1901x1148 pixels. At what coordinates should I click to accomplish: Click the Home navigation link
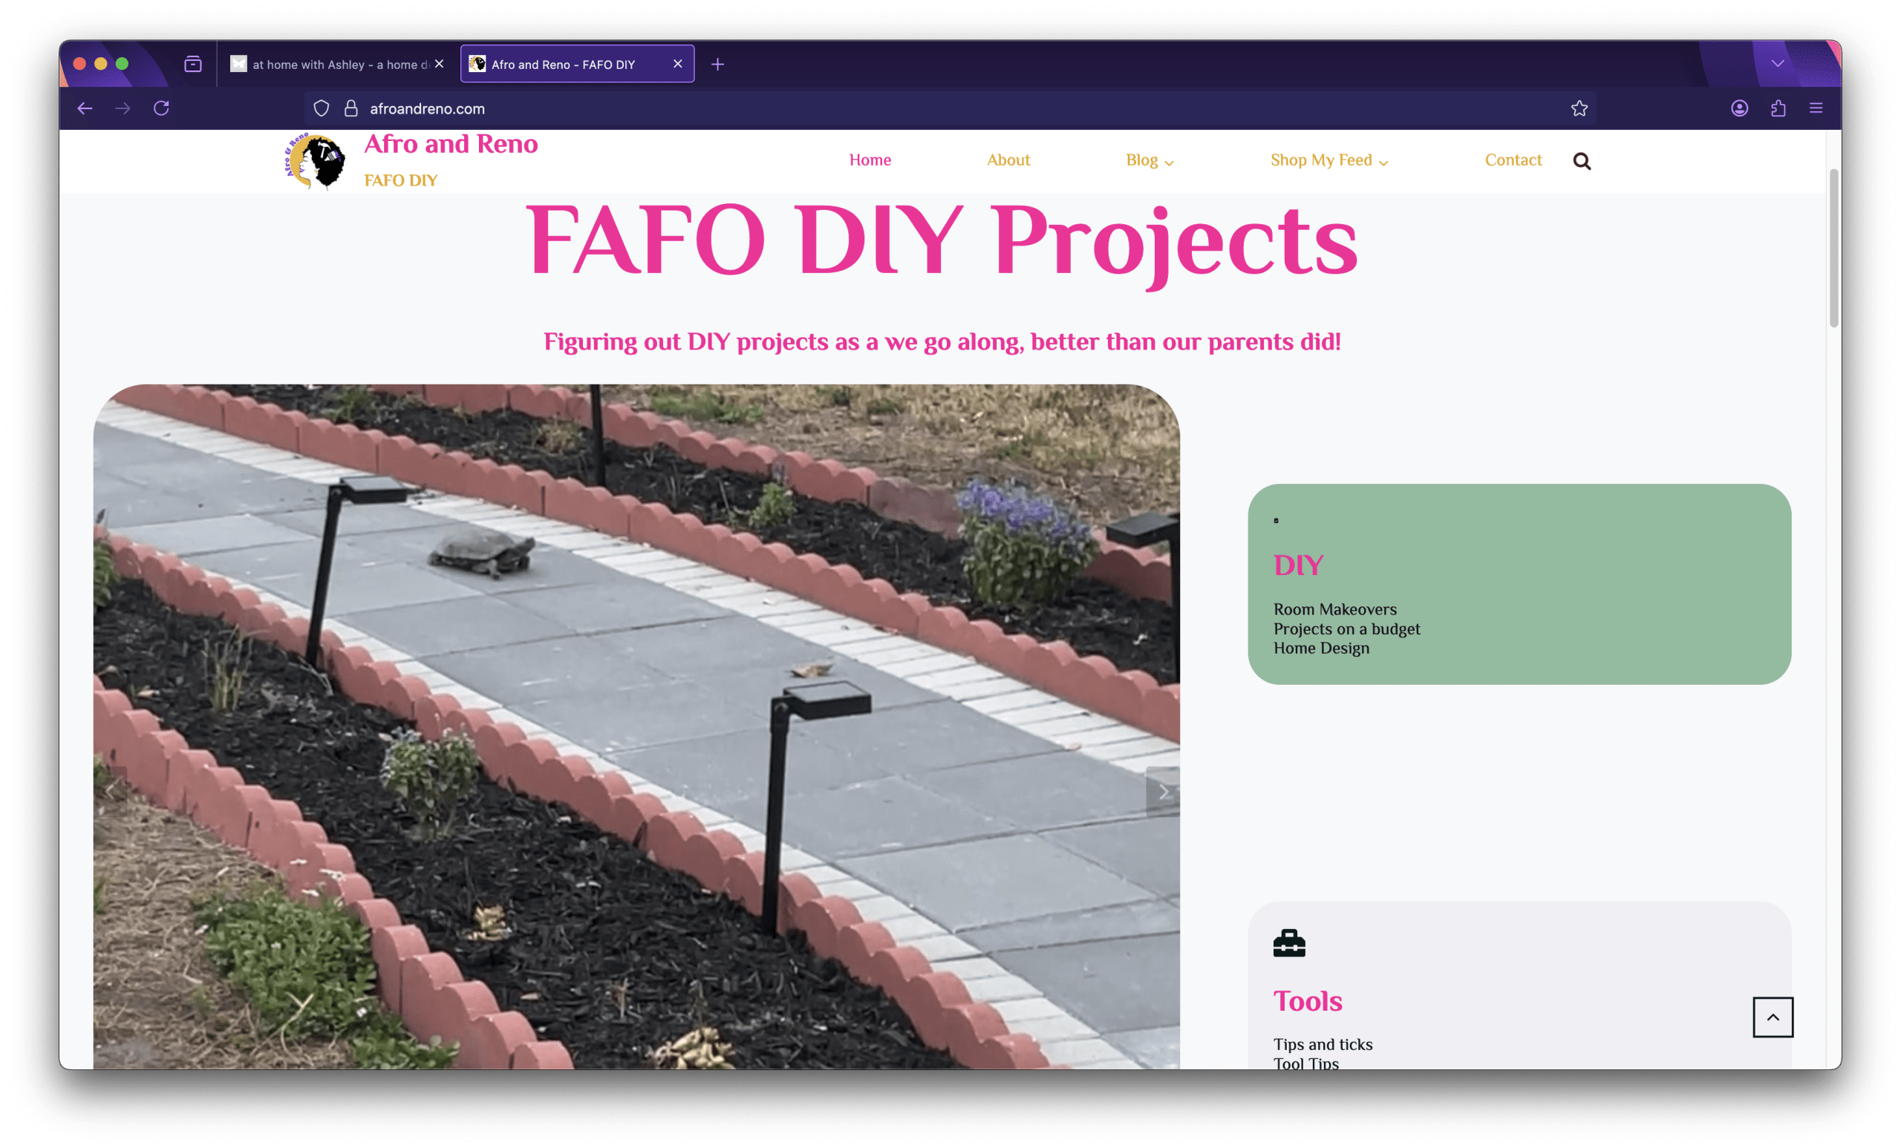coord(870,160)
